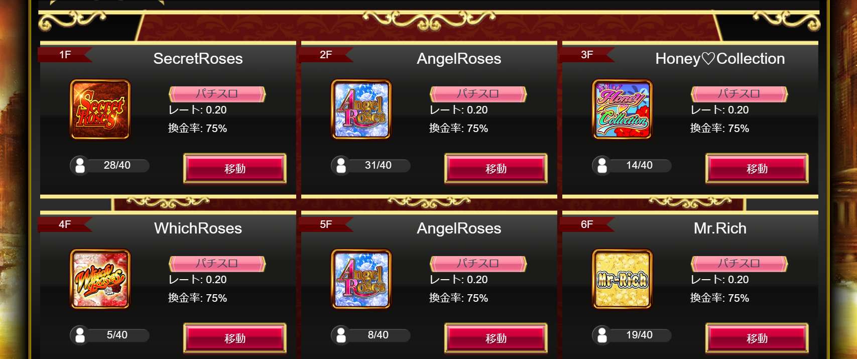
Task: Click 移動 button for 1F SecretRoses
Action: 235,168
